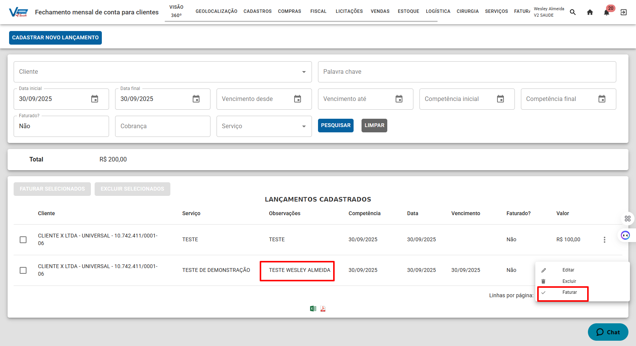Select the TESTE DE DEMONSTRAÇÃO row checkbox
636x346 pixels.
[x=23, y=270]
